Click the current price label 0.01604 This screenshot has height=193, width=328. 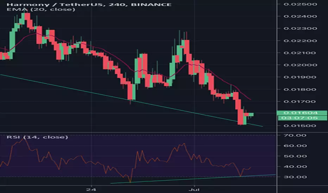[x=302, y=113]
